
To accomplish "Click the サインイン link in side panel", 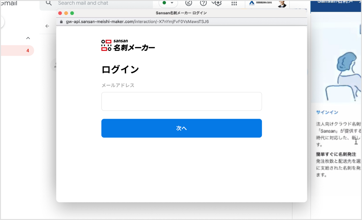I will (327, 112).
